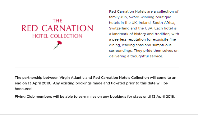Click the word THE in logo
This screenshot has width=198, height=116.
pos(57,21)
